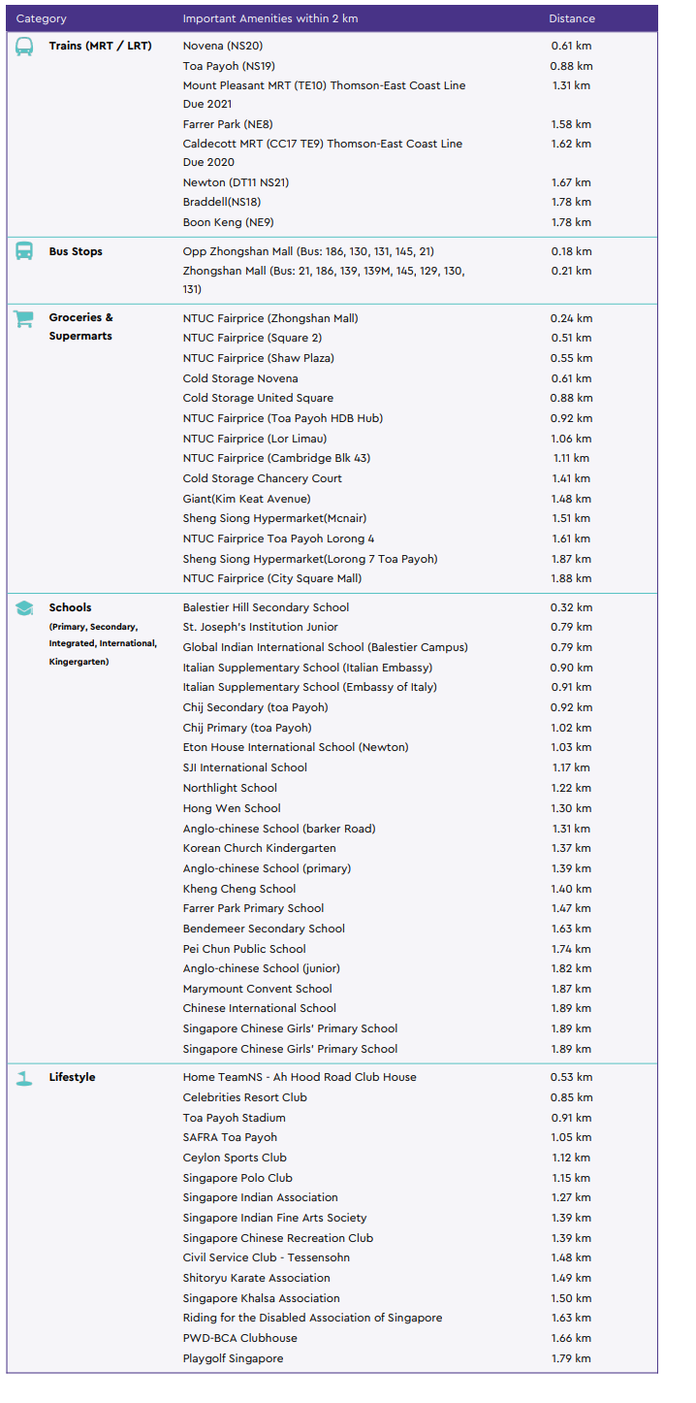
Task: Select SAFRA Toa Payoh entry
Action: pyautogui.click(x=230, y=1137)
